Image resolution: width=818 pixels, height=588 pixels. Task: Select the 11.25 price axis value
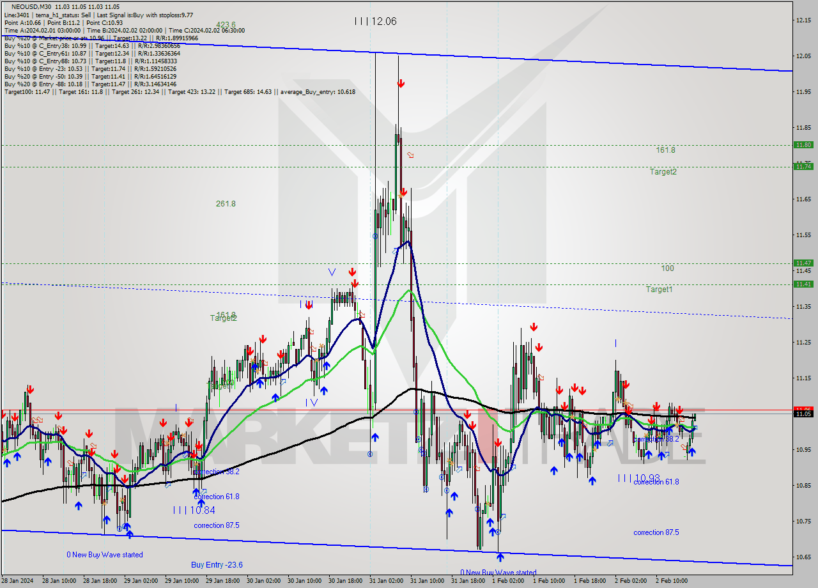point(803,343)
